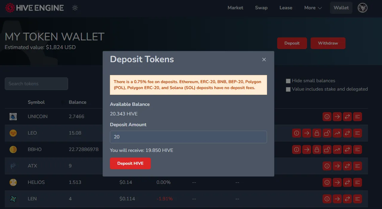Send HELIOS tokens with arrow icon
This screenshot has height=209, width=382.
337,182
